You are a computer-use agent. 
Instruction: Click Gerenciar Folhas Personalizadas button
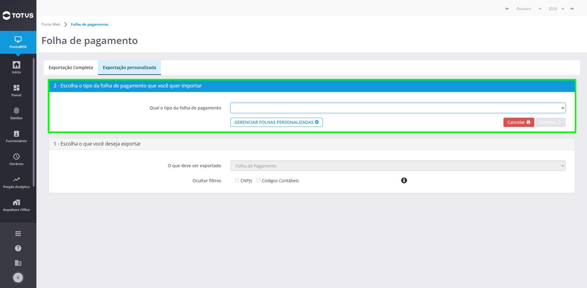[x=277, y=122]
